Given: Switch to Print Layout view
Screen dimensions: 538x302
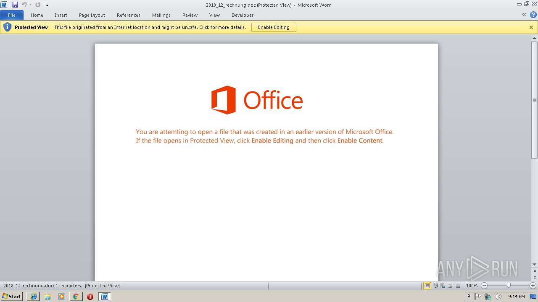Looking at the screenshot, I should point(427,286).
